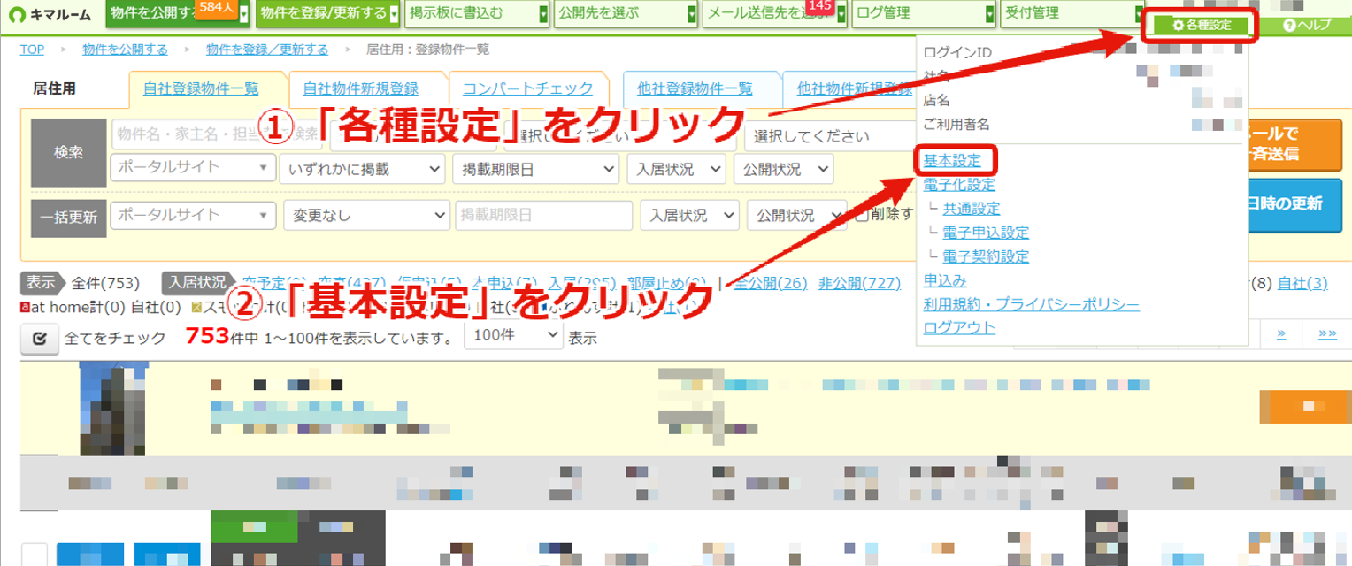The width and height of the screenshot is (1352, 566).
Task: Click 物件を公開する breadcrumb link
Action: coord(125,50)
